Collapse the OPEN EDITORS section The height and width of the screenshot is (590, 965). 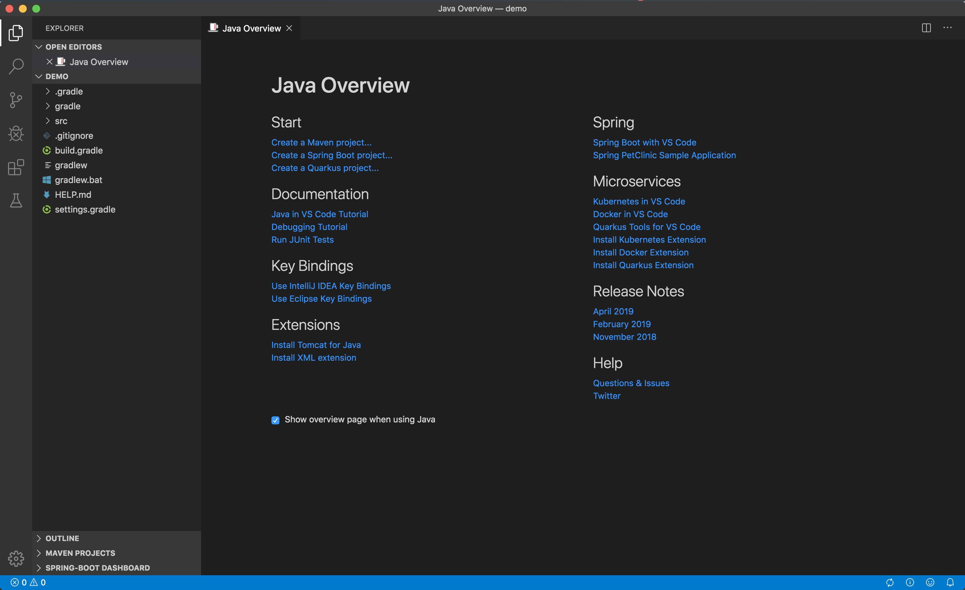[74, 47]
